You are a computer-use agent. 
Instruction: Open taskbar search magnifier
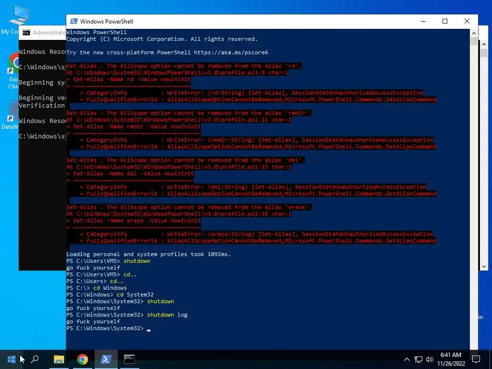pyautogui.click(x=35, y=359)
